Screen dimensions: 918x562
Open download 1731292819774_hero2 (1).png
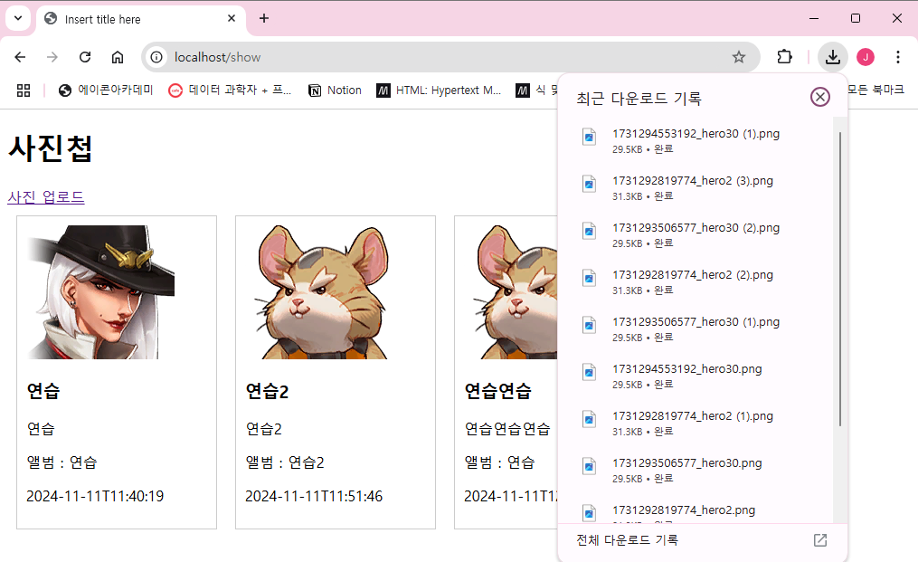coord(696,423)
